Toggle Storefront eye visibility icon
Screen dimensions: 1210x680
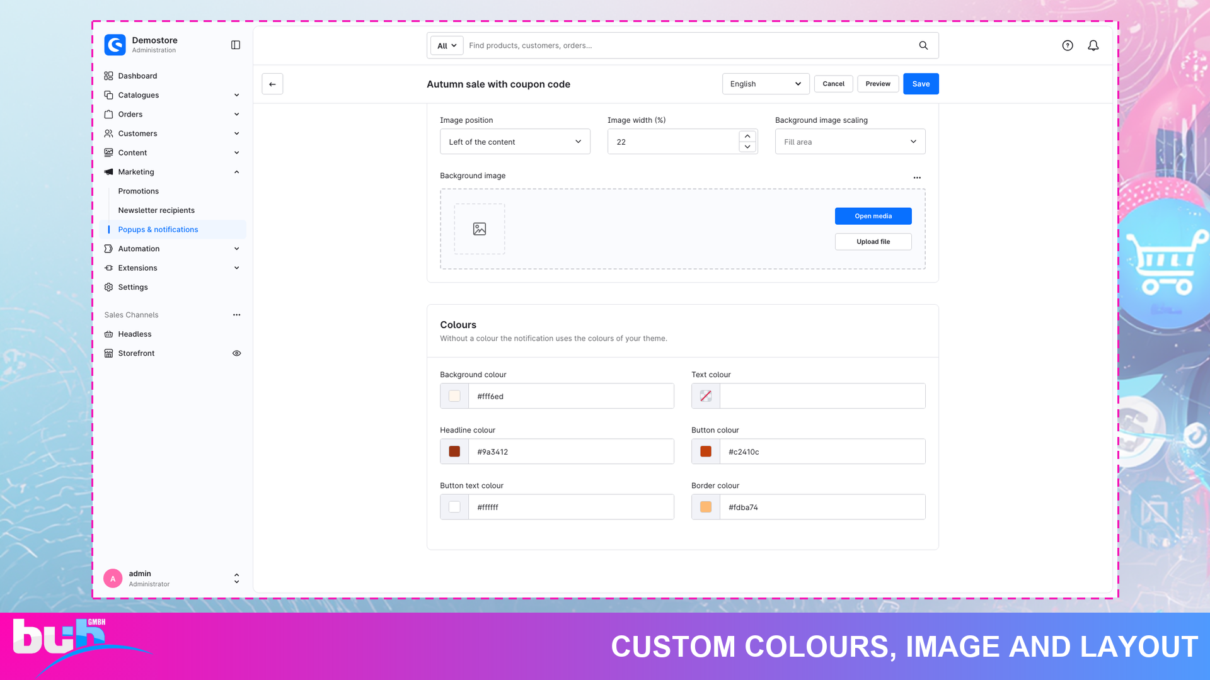(x=237, y=353)
